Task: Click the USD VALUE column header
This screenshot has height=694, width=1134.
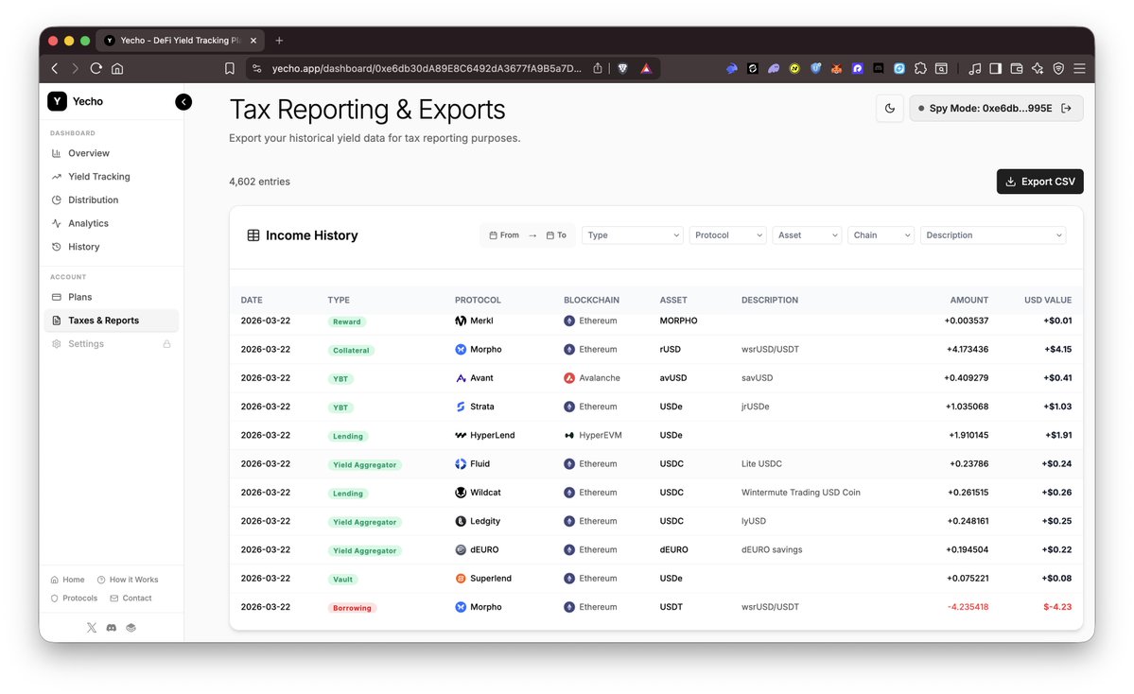Action: click(x=1048, y=300)
